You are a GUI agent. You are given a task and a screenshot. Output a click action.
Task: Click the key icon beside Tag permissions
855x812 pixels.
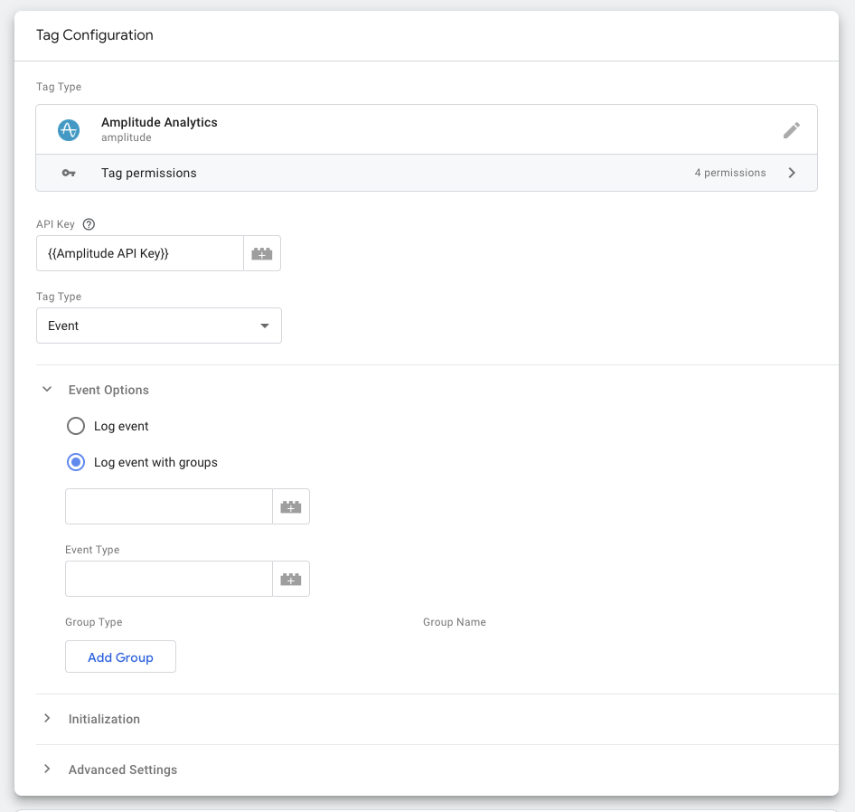(x=69, y=173)
